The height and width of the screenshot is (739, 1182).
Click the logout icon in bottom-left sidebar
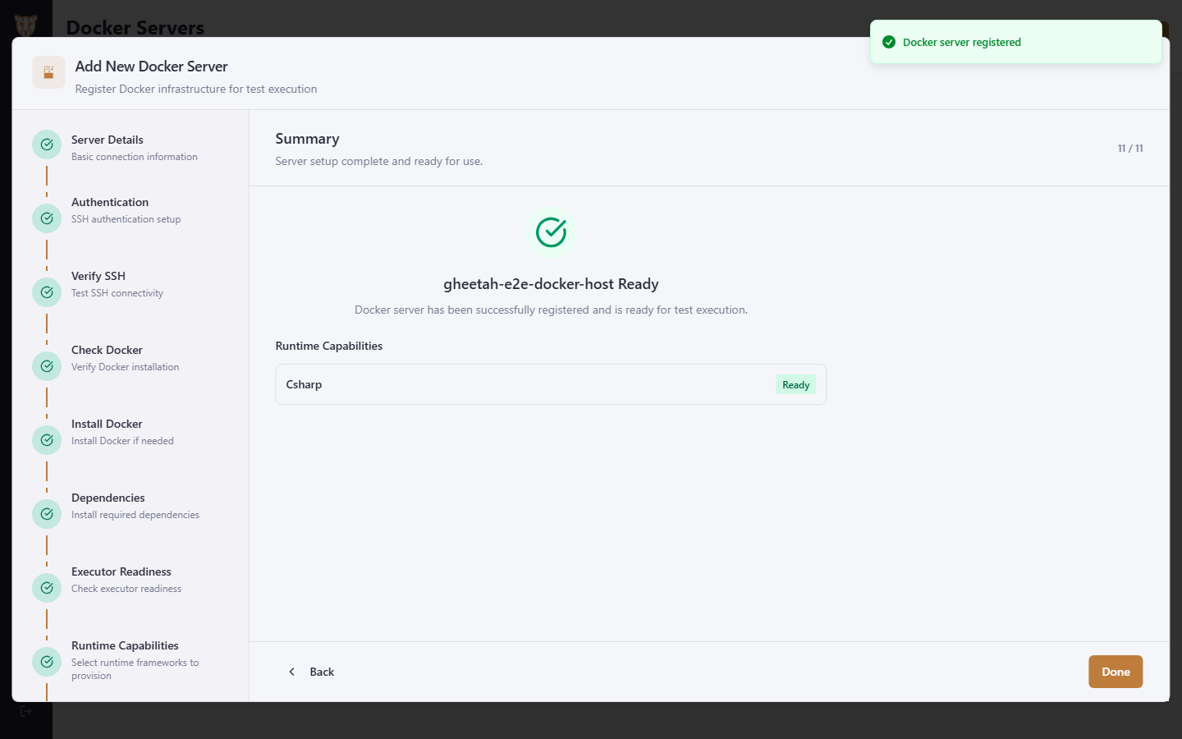25,711
